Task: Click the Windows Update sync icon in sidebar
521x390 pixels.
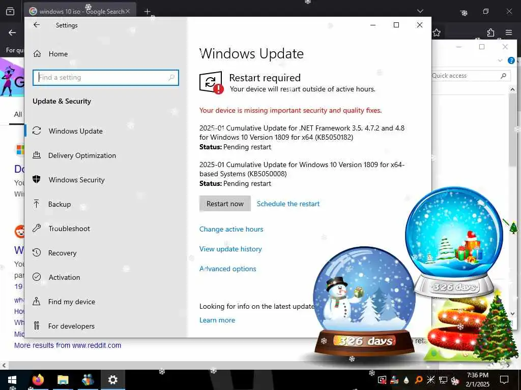Action: (37, 131)
